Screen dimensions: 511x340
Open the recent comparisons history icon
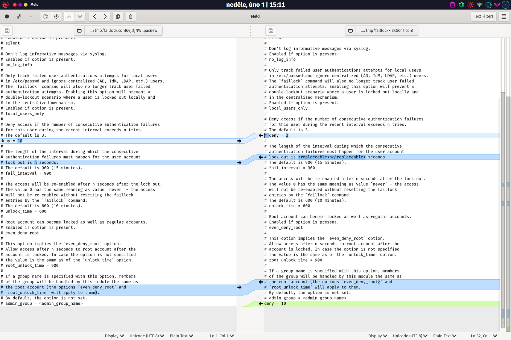tap(56, 16)
